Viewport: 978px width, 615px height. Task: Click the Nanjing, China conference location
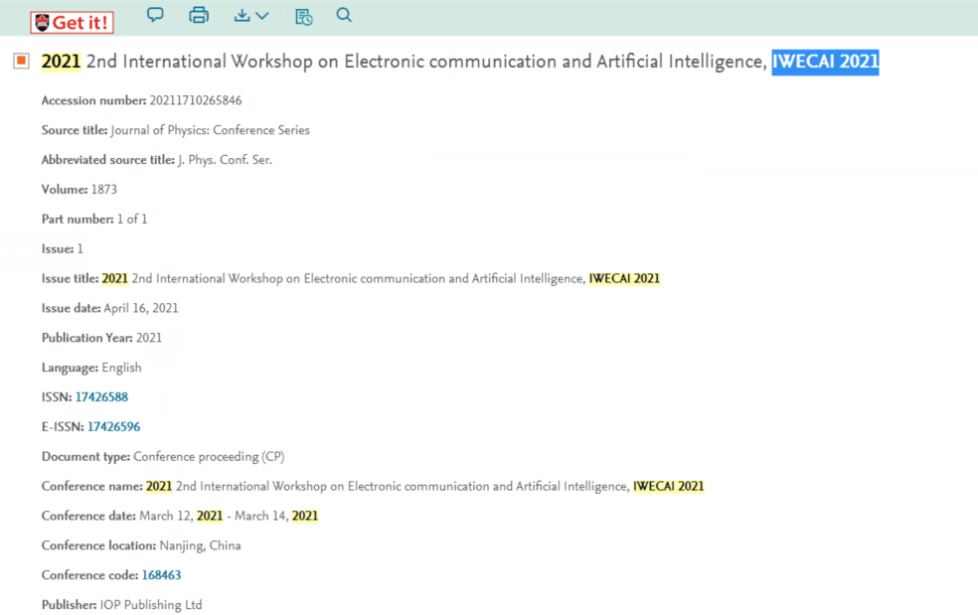pos(200,545)
